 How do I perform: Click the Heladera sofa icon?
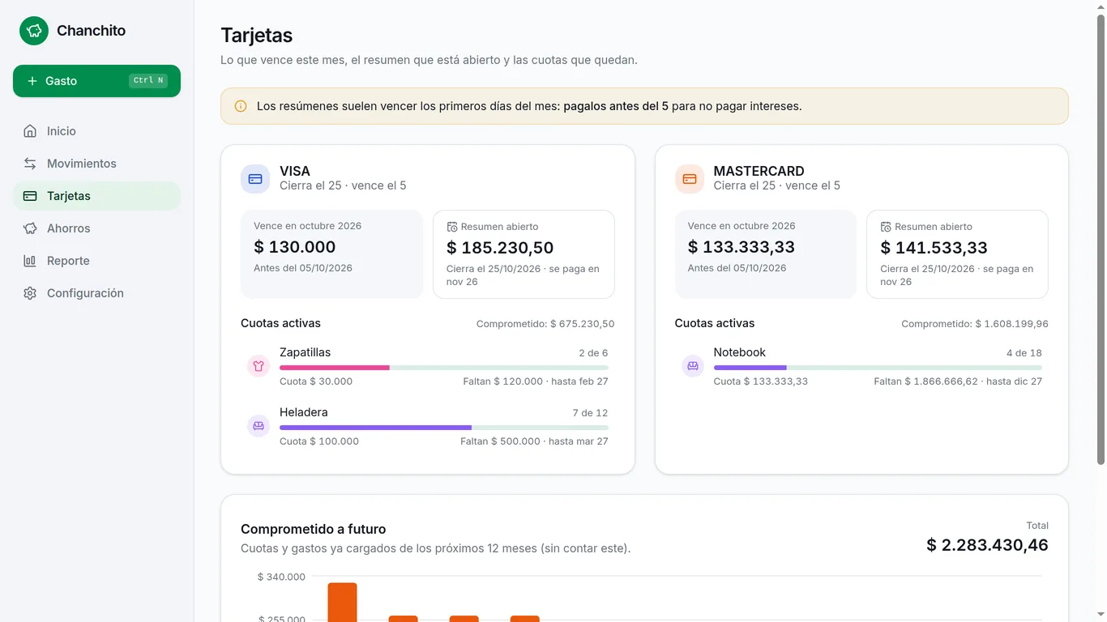(x=259, y=426)
